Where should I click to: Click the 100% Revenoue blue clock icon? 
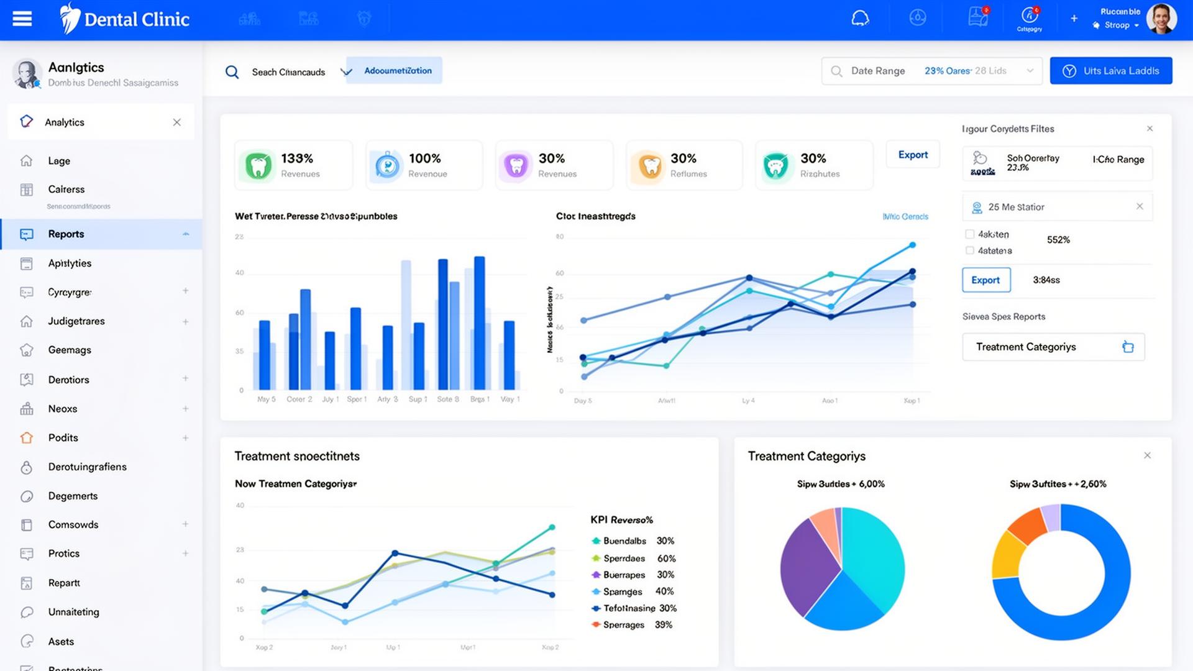[388, 165]
